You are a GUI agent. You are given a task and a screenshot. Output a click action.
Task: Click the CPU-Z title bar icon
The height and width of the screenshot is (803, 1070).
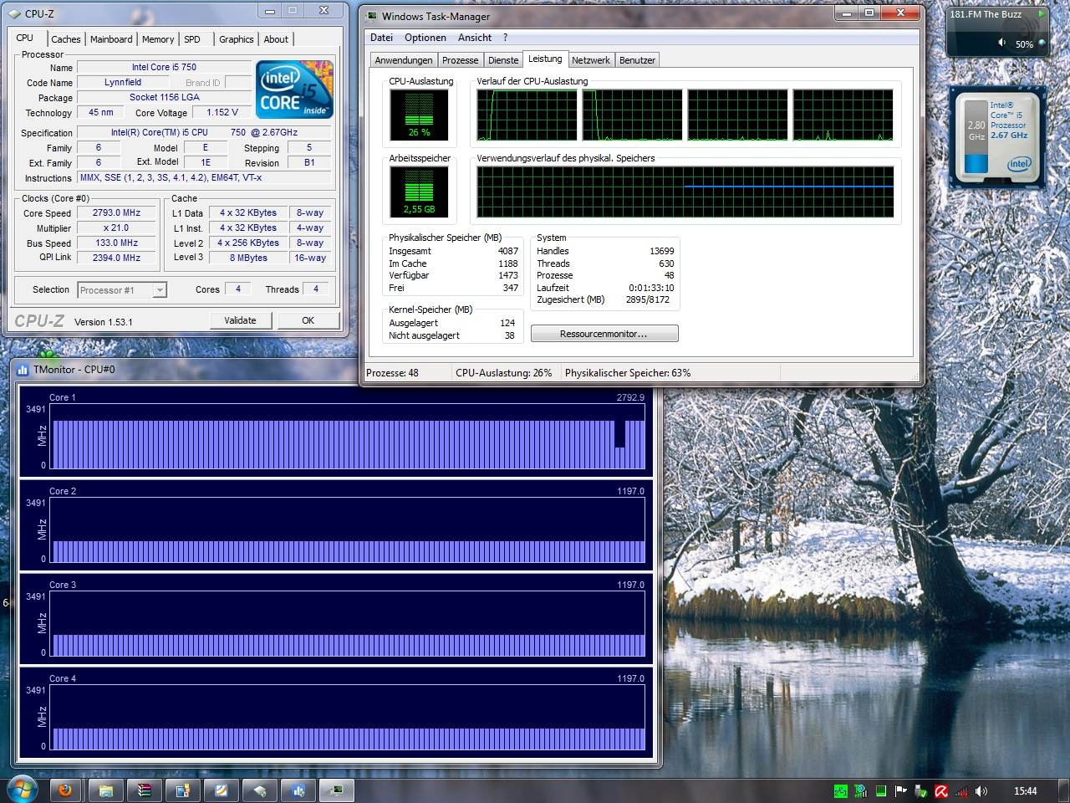[x=14, y=13]
